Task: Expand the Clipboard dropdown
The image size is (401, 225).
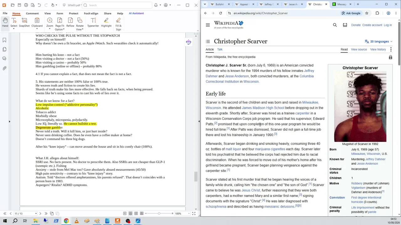Action: point(37,29)
